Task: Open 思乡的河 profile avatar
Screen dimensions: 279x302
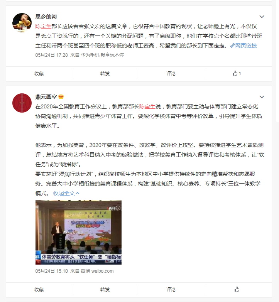Action: point(22,22)
